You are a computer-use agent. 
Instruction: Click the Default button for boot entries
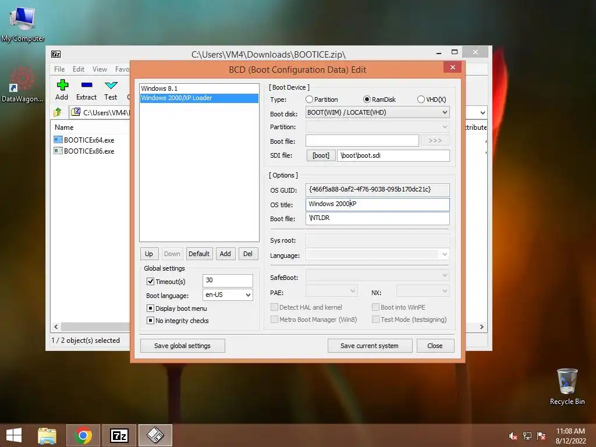click(x=199, y=254)
